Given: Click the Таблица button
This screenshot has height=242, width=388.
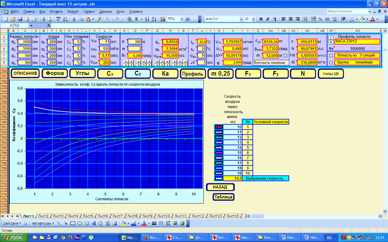Looking at the screenshot, I should (x=223, y=197).
